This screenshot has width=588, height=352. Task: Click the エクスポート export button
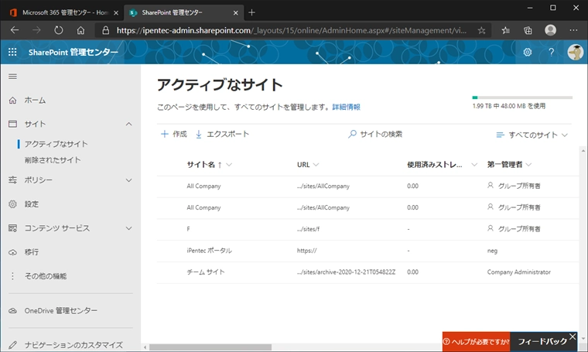point(222,134)
